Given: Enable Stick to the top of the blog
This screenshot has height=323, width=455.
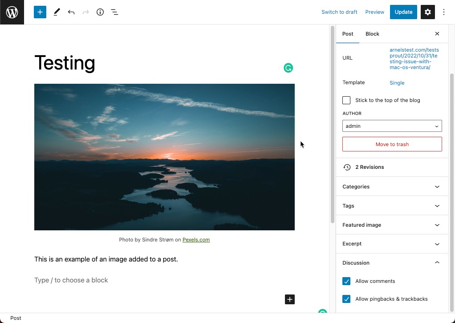Looking at the screenshot, I should 346,100.
